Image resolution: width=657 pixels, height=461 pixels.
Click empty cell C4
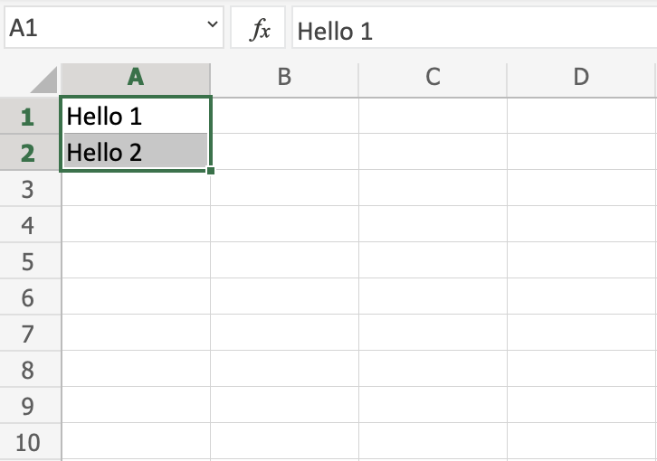[433, 224]
